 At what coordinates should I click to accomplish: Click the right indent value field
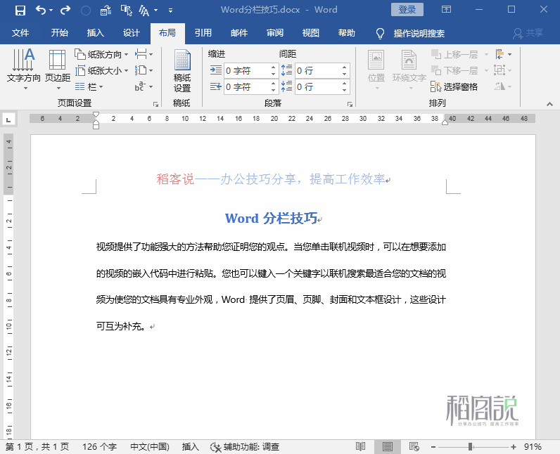[x=246, y=86]
